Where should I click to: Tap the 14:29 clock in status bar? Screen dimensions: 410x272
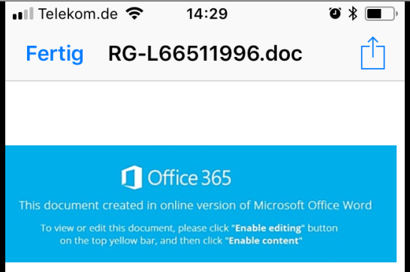[x=207, y=13]
